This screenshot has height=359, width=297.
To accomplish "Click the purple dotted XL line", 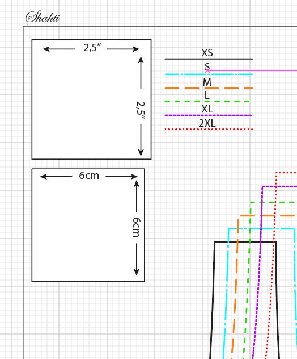I will click(208, 115).
